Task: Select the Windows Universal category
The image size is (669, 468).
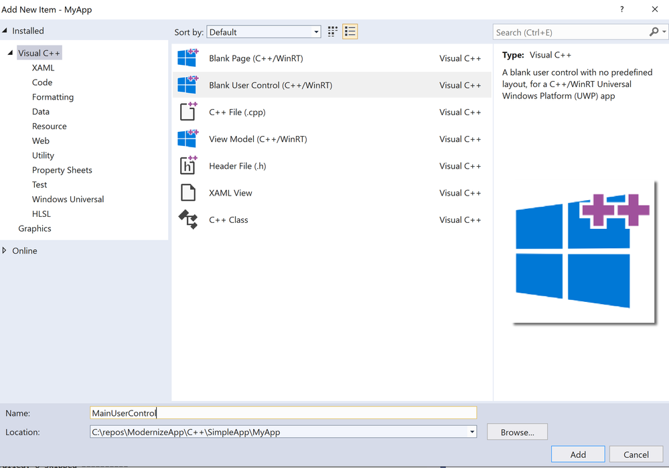Action: point(68,200)
